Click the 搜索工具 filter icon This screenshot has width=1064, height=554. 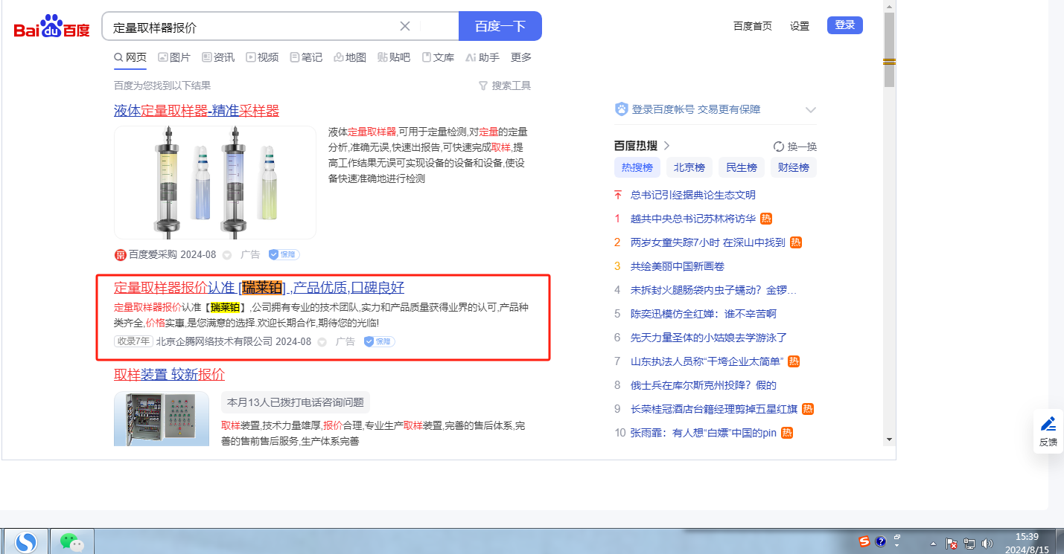pyautogui.click(x=482, y=86)
